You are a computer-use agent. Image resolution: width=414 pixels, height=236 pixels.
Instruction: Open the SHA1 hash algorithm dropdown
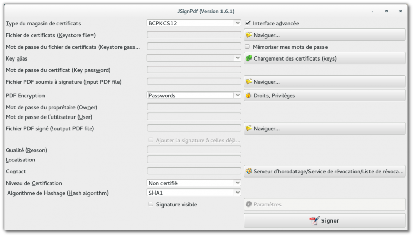(194, 193)
